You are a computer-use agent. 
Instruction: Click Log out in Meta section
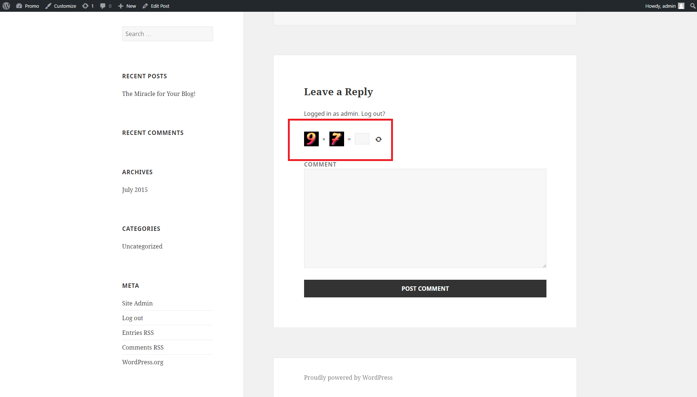[x=133, y=318]
